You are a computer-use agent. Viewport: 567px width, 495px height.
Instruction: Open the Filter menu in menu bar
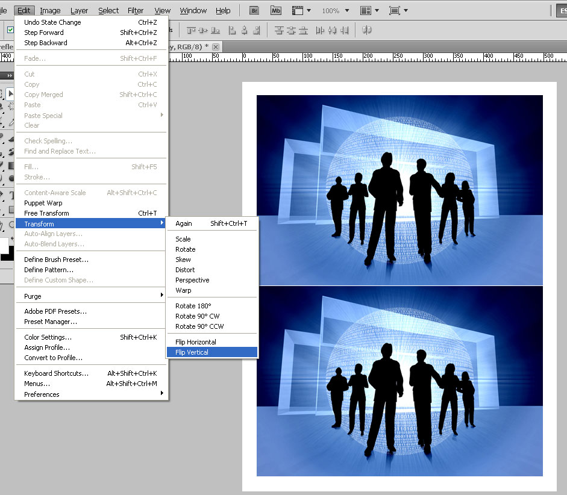pyautogui.click(x=136, y=11)
